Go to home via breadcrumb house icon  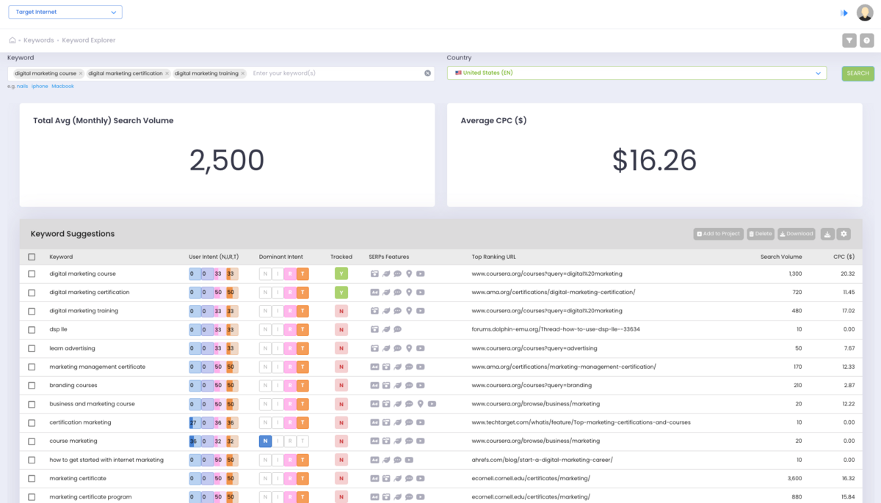[x=12, y=40]
